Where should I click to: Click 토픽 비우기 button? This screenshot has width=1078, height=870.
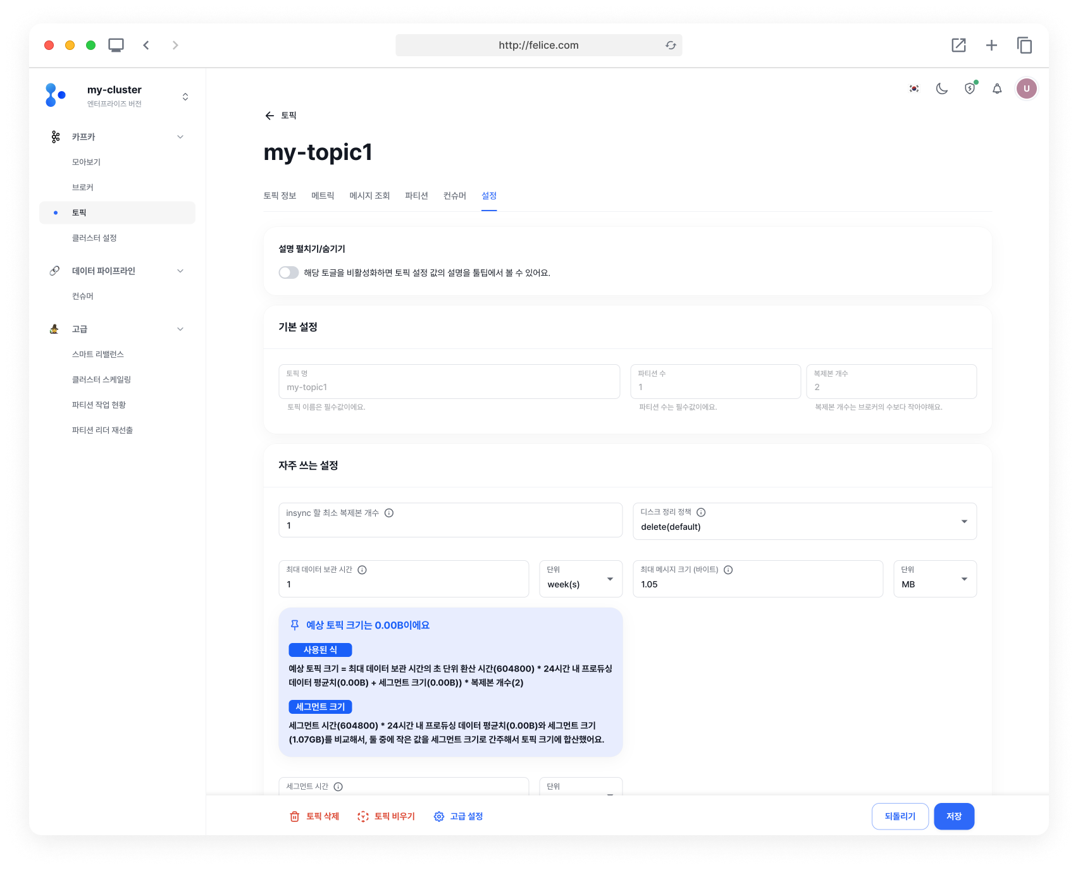point(386,817)
